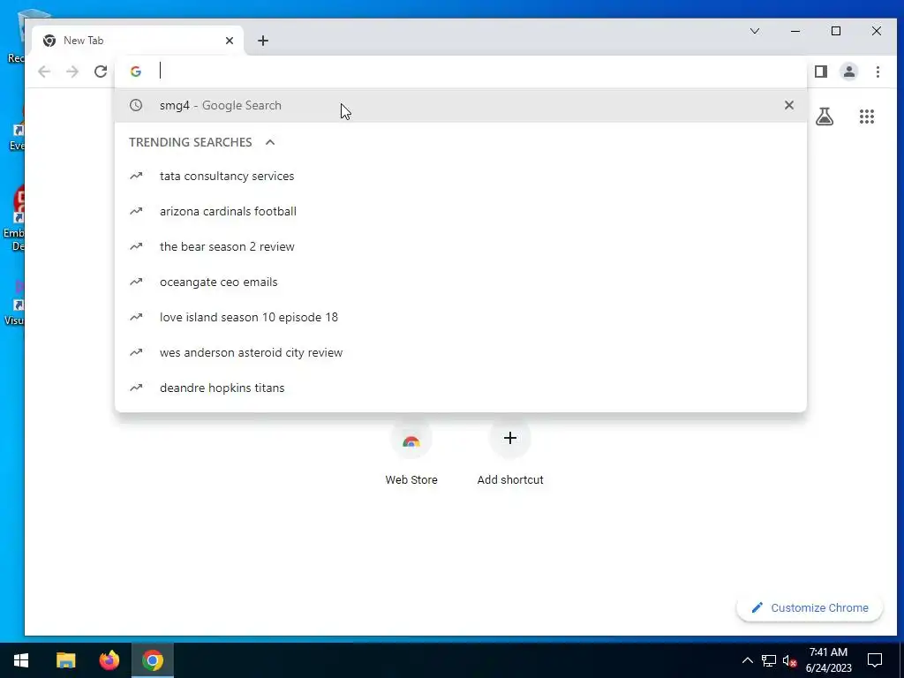Choose love island season 10 episode 18

(461, 317)
